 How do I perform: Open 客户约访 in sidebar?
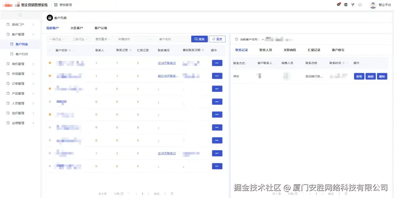[x=22, y=54]
